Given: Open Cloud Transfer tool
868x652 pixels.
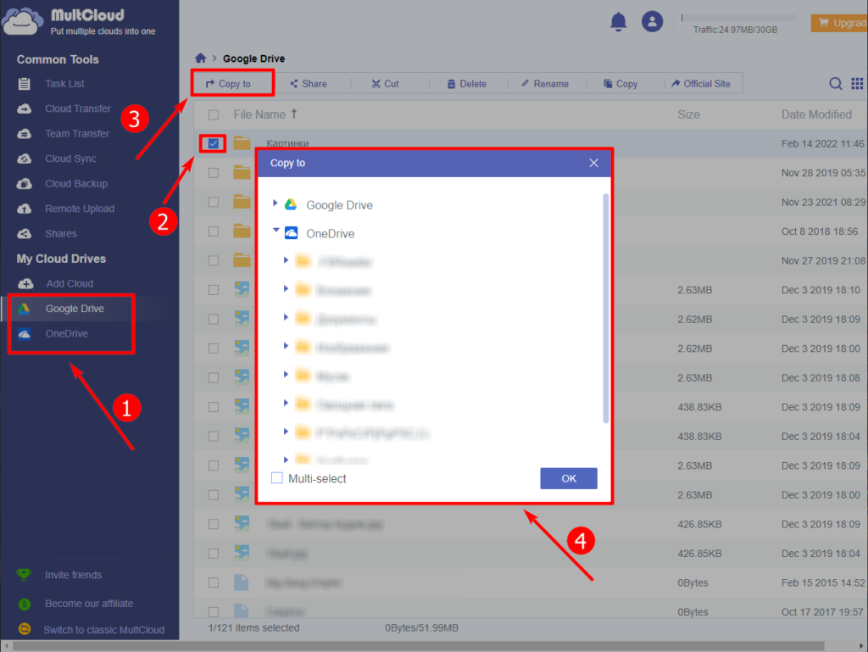Looking at the screenshot, I should pyautogui.click(x=77, y=109).
